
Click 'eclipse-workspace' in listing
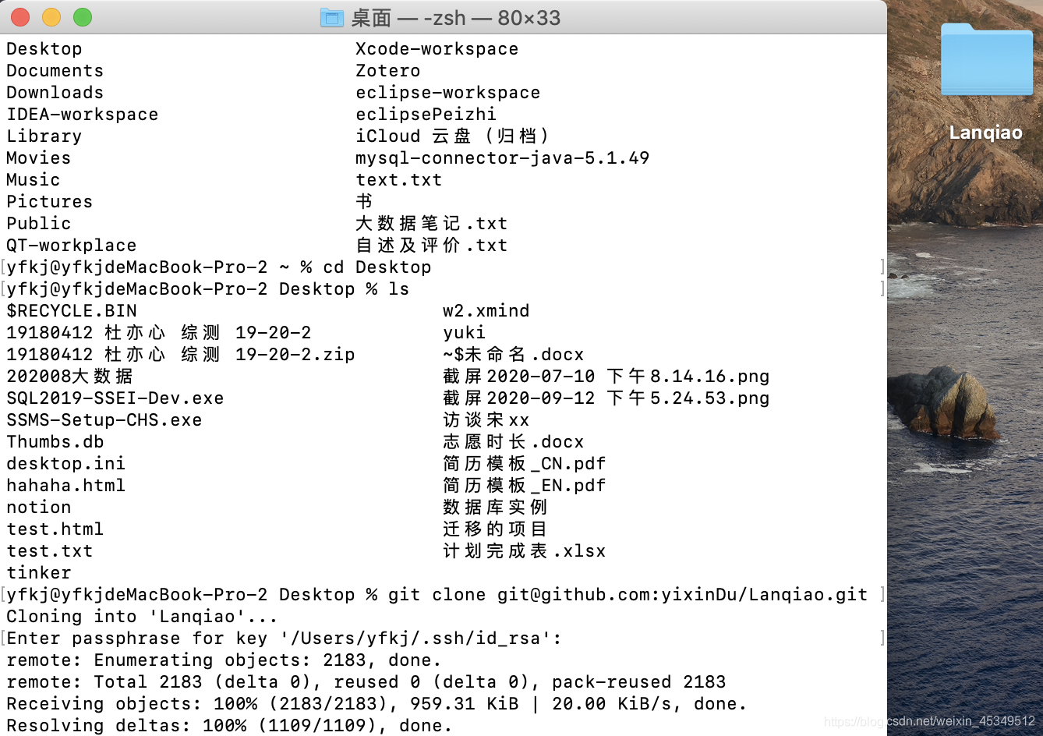447,92
